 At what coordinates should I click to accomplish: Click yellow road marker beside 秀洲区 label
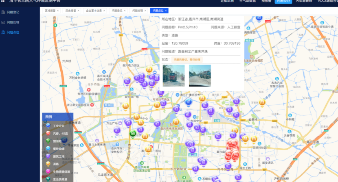125,106
